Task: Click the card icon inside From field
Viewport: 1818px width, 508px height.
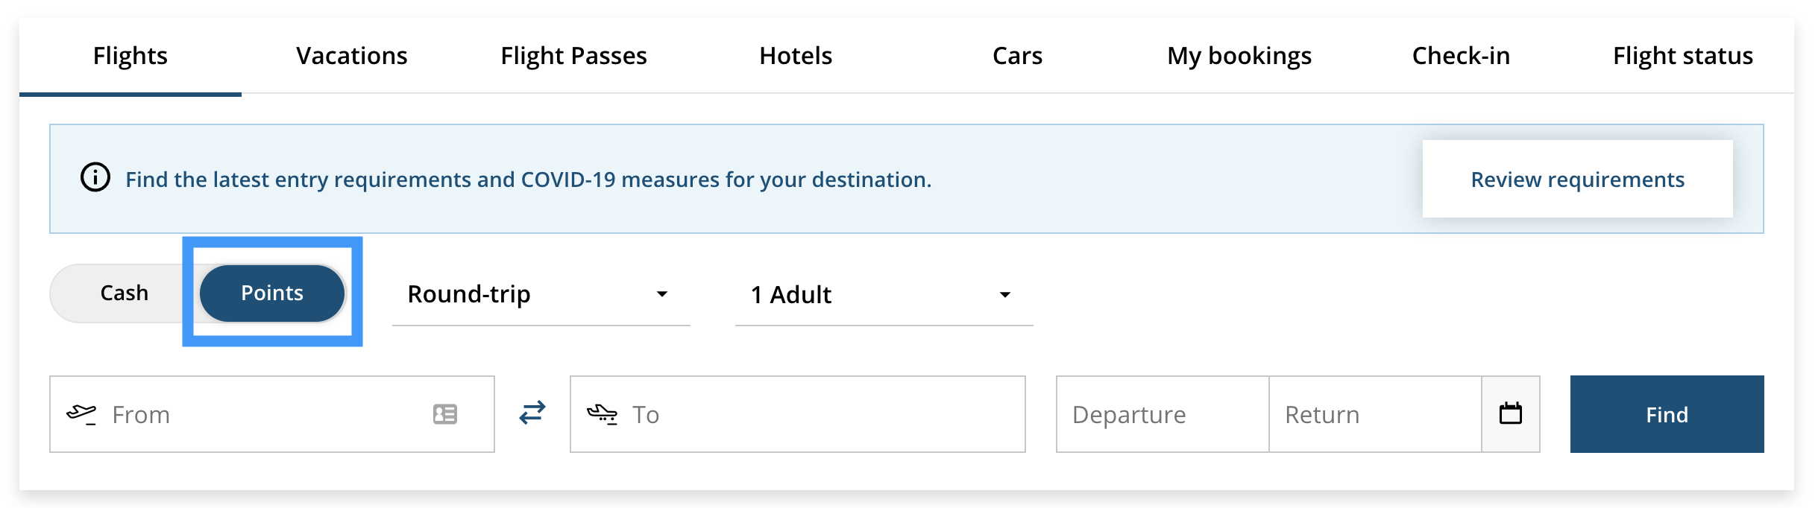Action: coord(445,414)
